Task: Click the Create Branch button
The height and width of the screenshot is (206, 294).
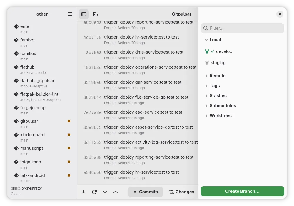Action: pos(243,191)
